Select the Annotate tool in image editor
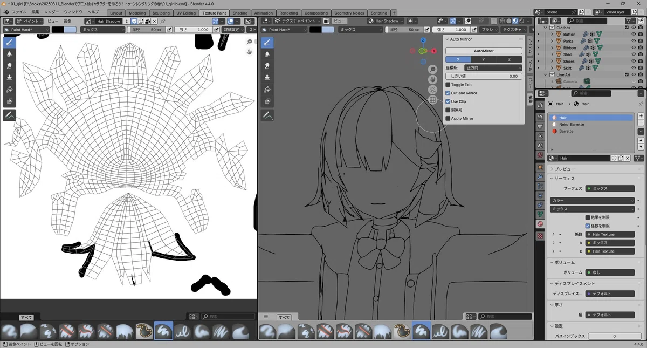Screen dimensions: 647x348 click(x=9, y=115)
